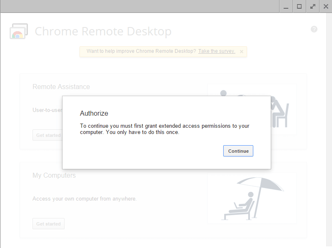Click Get started under My Computers
332x248 pixels.
48,224
